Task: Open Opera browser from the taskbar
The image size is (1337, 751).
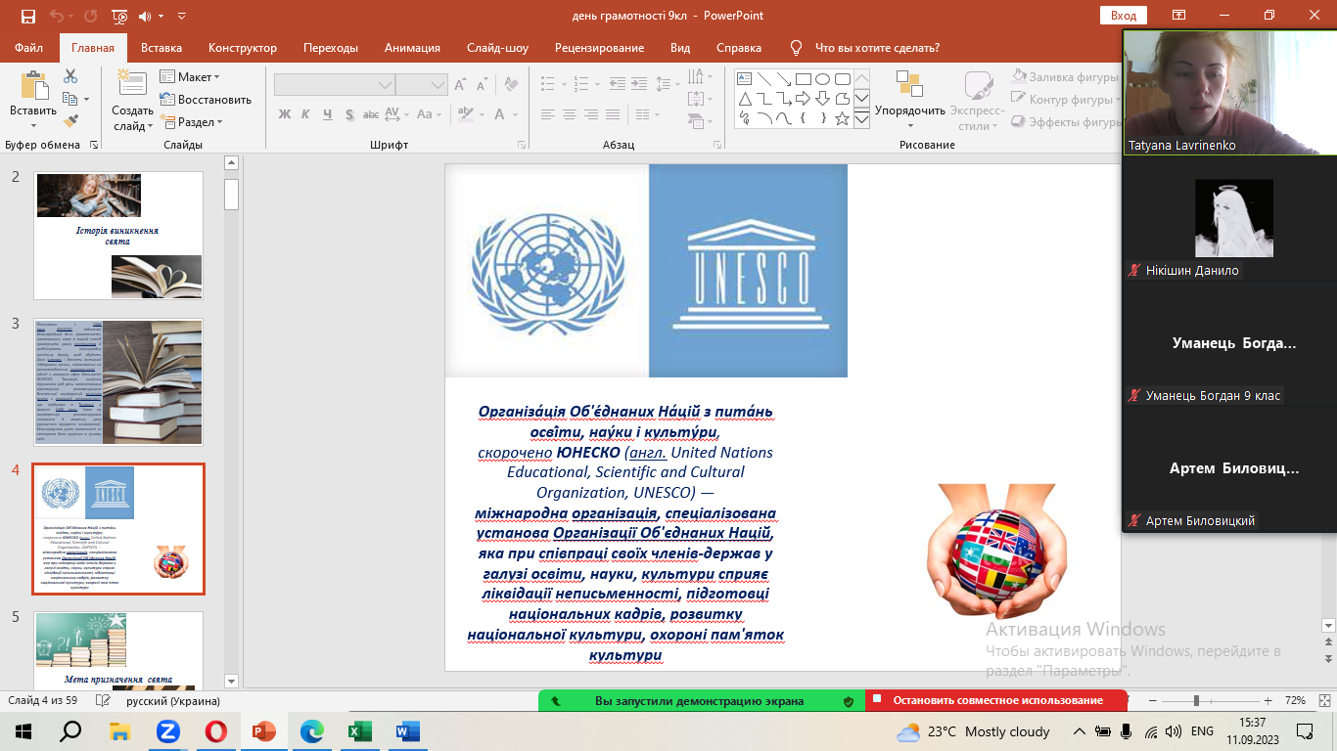Action: coord(216,730)
